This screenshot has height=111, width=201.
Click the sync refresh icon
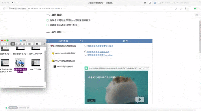tap(150, 3)
